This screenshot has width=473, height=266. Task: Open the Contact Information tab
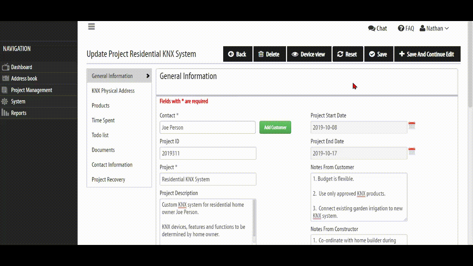coord(119,164)
